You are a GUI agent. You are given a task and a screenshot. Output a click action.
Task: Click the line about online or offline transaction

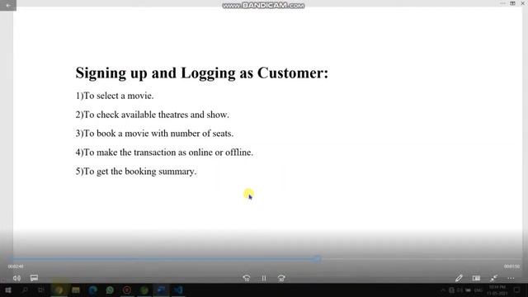(x=164, y=153)
